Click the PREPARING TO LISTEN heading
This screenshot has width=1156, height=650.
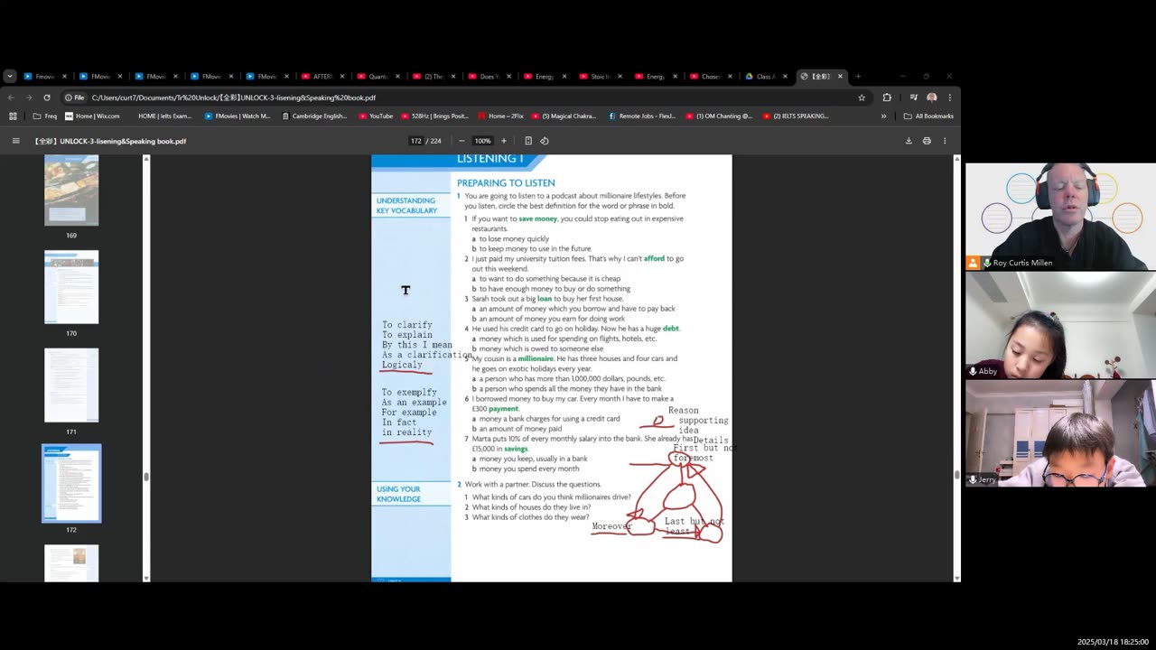506,182
